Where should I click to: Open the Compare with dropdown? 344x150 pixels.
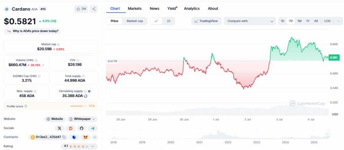point(250,21)
